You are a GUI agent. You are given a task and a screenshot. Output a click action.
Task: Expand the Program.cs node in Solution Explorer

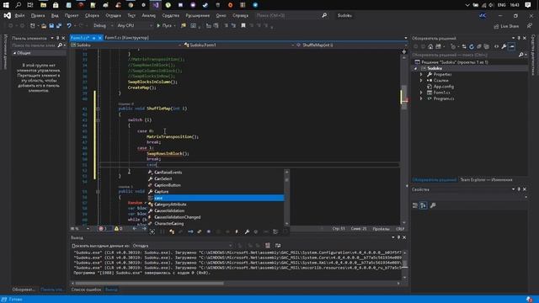point(421,98)
